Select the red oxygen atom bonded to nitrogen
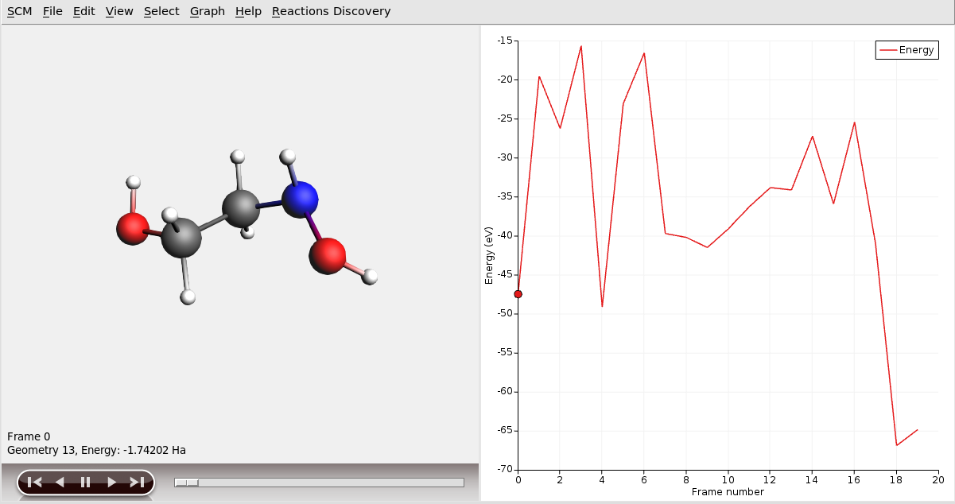The width and height of the screenshot is (955, 504). (327, 256)
